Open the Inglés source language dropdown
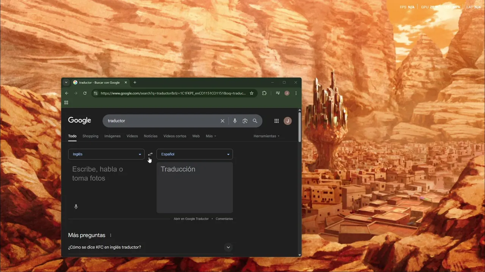 click(x=106, y=154)
